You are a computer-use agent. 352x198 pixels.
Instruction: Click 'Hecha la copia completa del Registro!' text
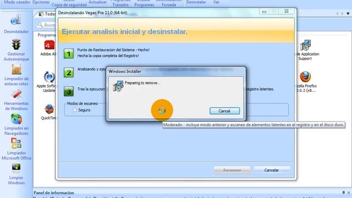[108, 56]
